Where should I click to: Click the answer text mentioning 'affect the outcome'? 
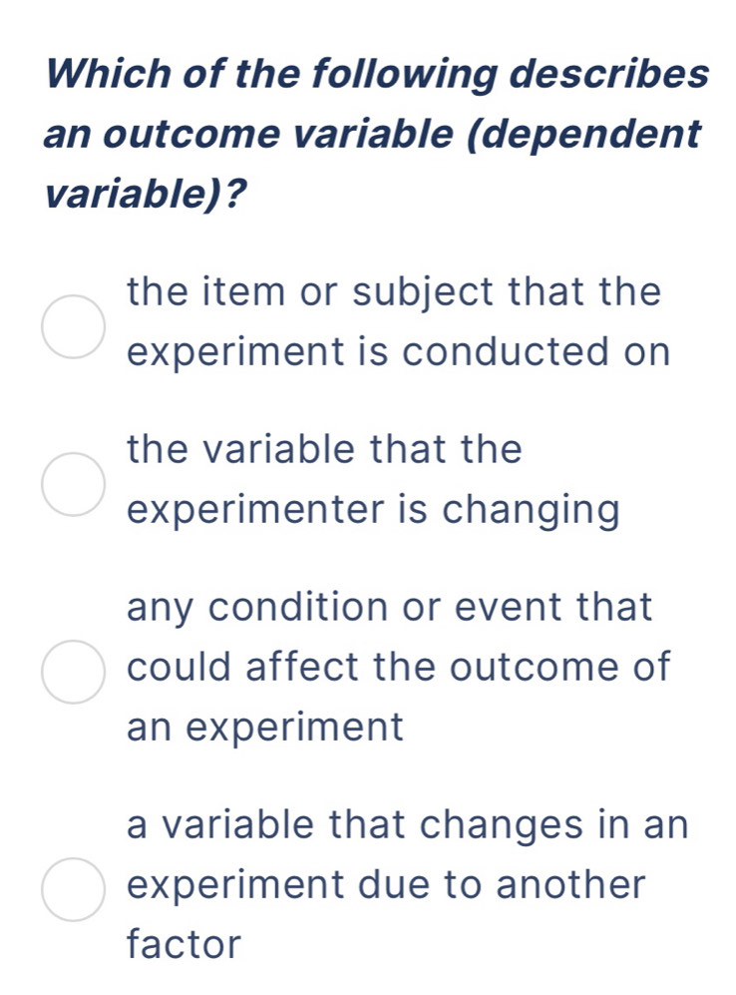pos(398,668)
